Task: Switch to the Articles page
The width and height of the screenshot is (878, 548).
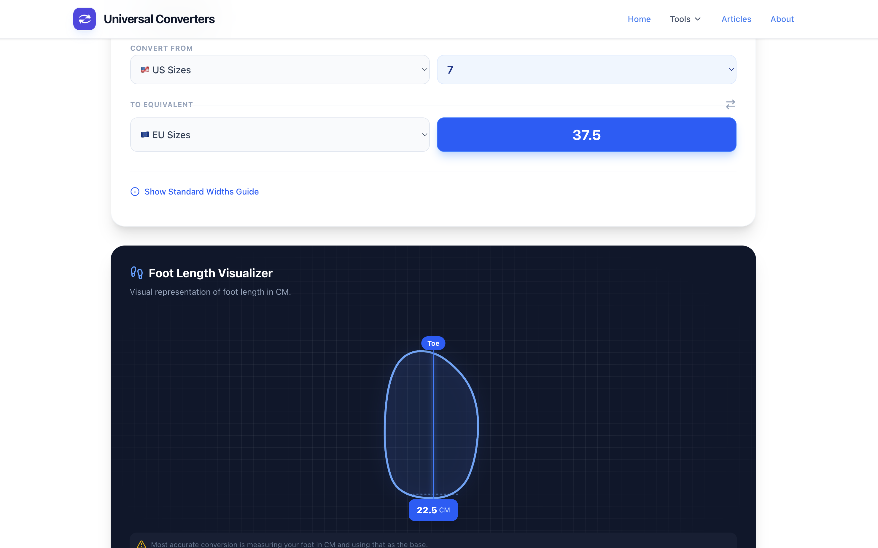Action: [x=736, y=19]
